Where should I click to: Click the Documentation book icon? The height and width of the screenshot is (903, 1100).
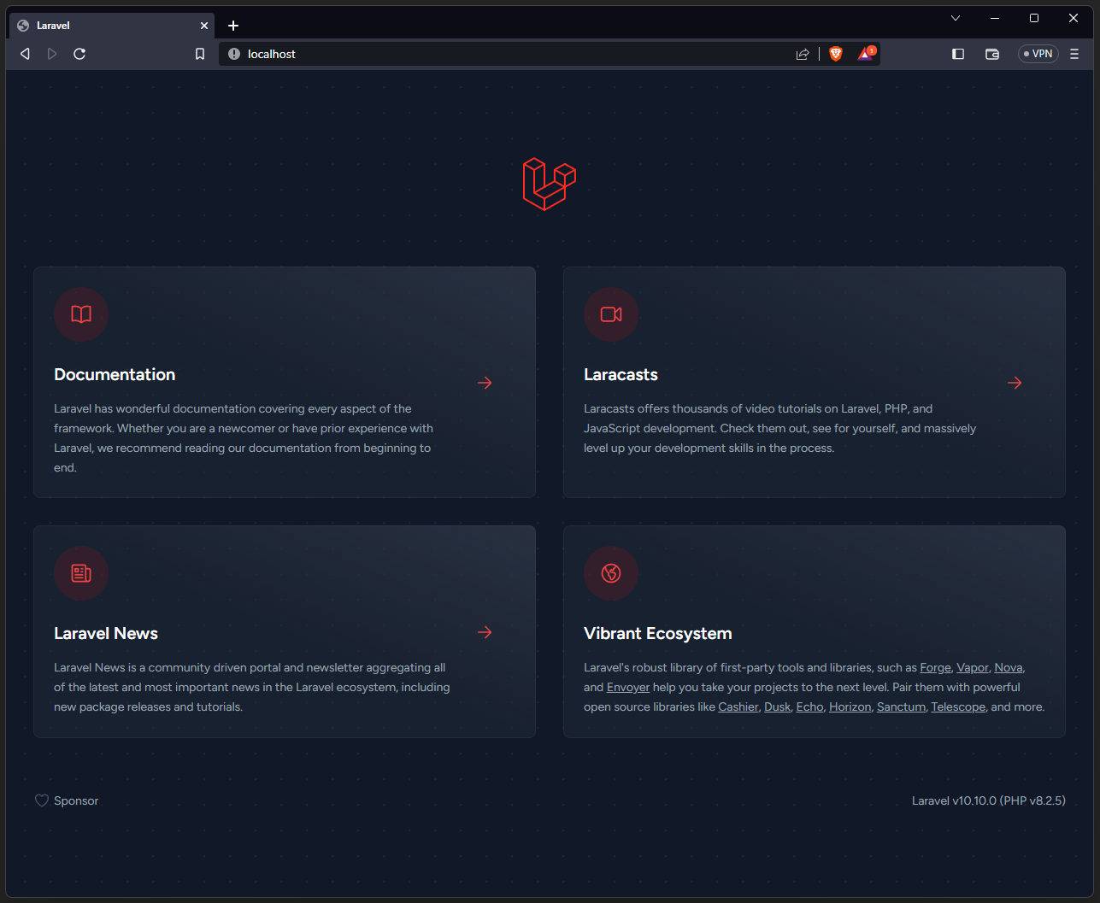pyautogui.click(x=80, y=314)
